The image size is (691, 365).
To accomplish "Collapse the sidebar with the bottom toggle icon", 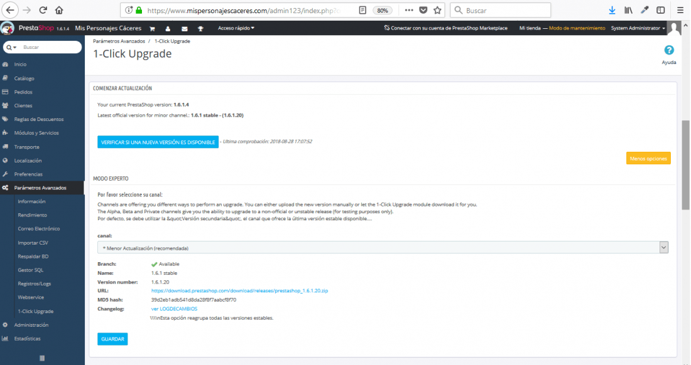I will [x=42, y=358].
